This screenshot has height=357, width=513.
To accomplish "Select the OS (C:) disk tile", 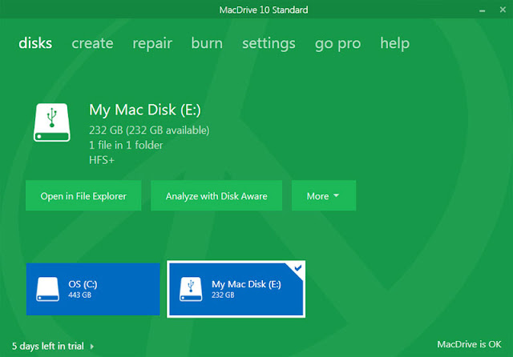I will click(93, 289).
